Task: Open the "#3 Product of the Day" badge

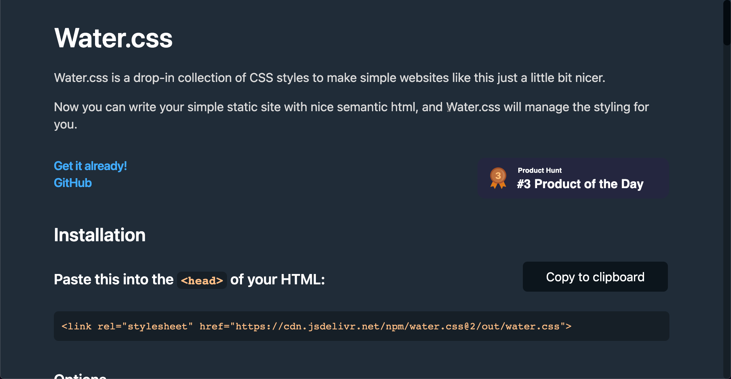Action: [573, 178]
